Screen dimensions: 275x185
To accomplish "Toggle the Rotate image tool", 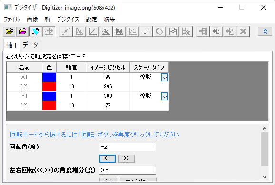I will pos(36,32).
